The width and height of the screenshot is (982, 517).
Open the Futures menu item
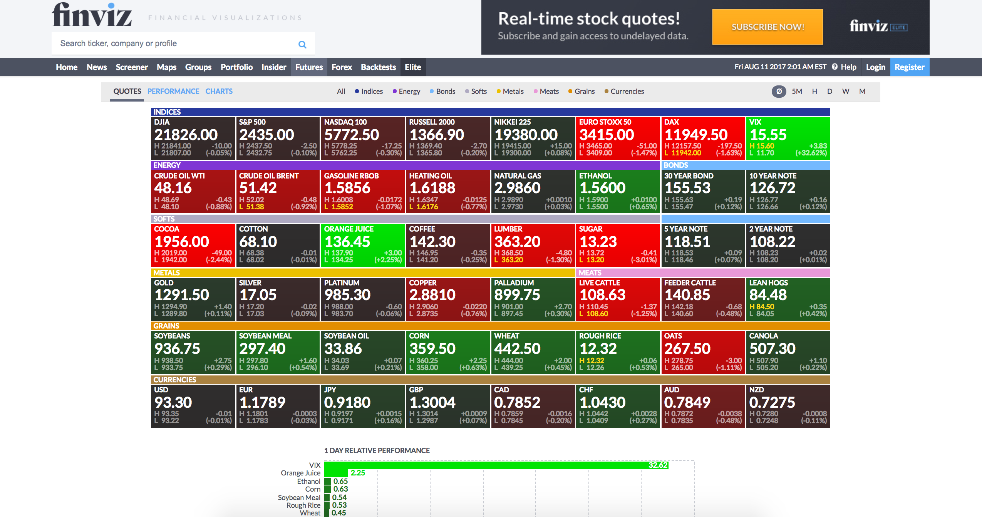coord(309,67)
